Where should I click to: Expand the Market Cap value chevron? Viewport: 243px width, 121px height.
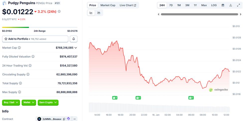pos(76,48)
